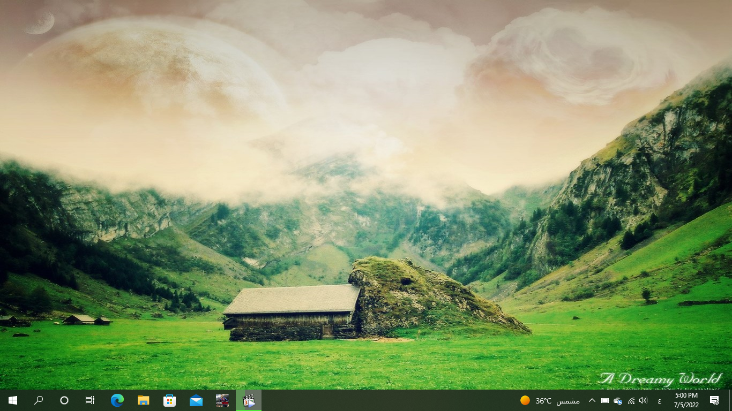Screen dimensions: 732x411
Task: Open taskbar Search magnifier
Action: [x=39, y=400]
